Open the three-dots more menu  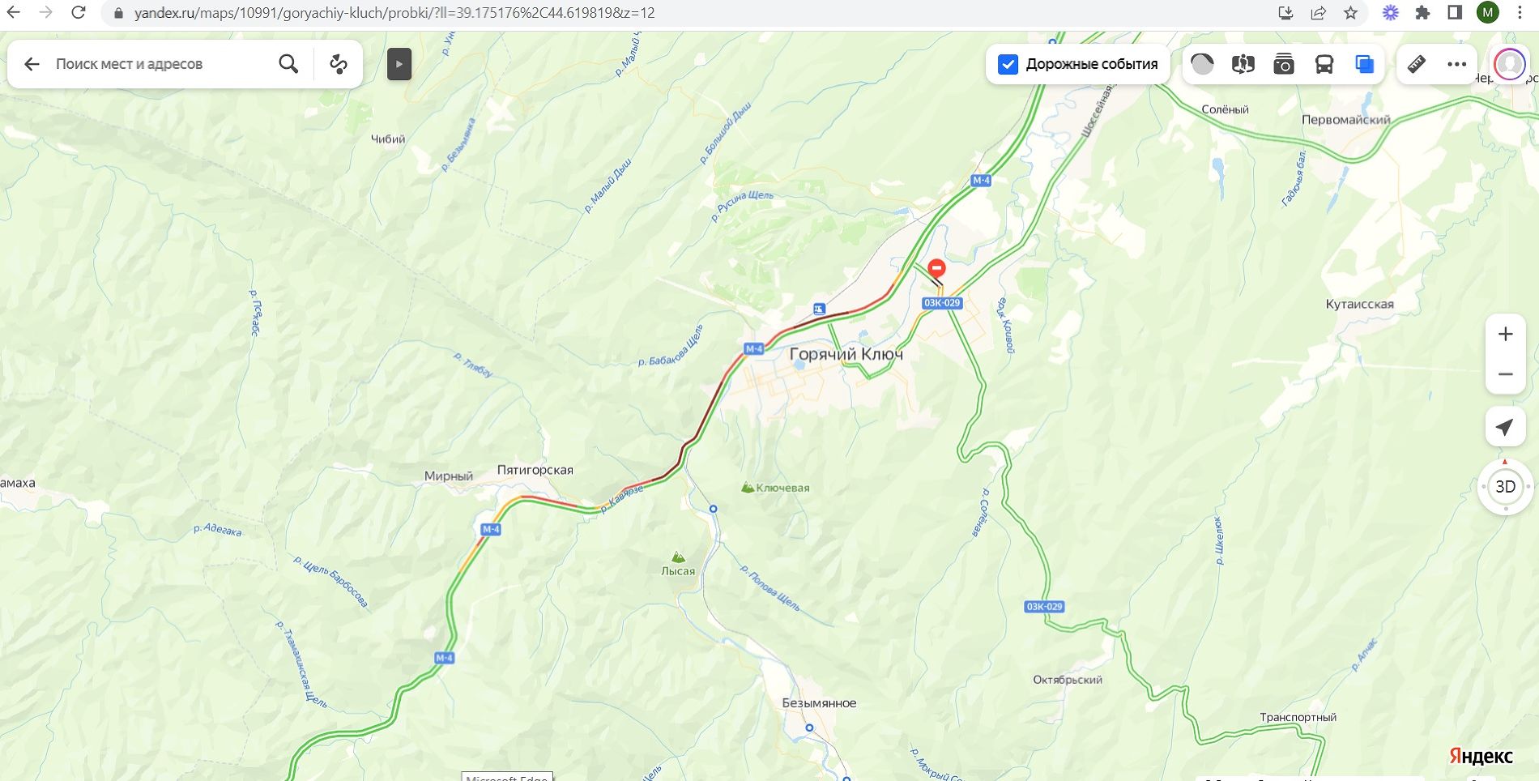1456,64
